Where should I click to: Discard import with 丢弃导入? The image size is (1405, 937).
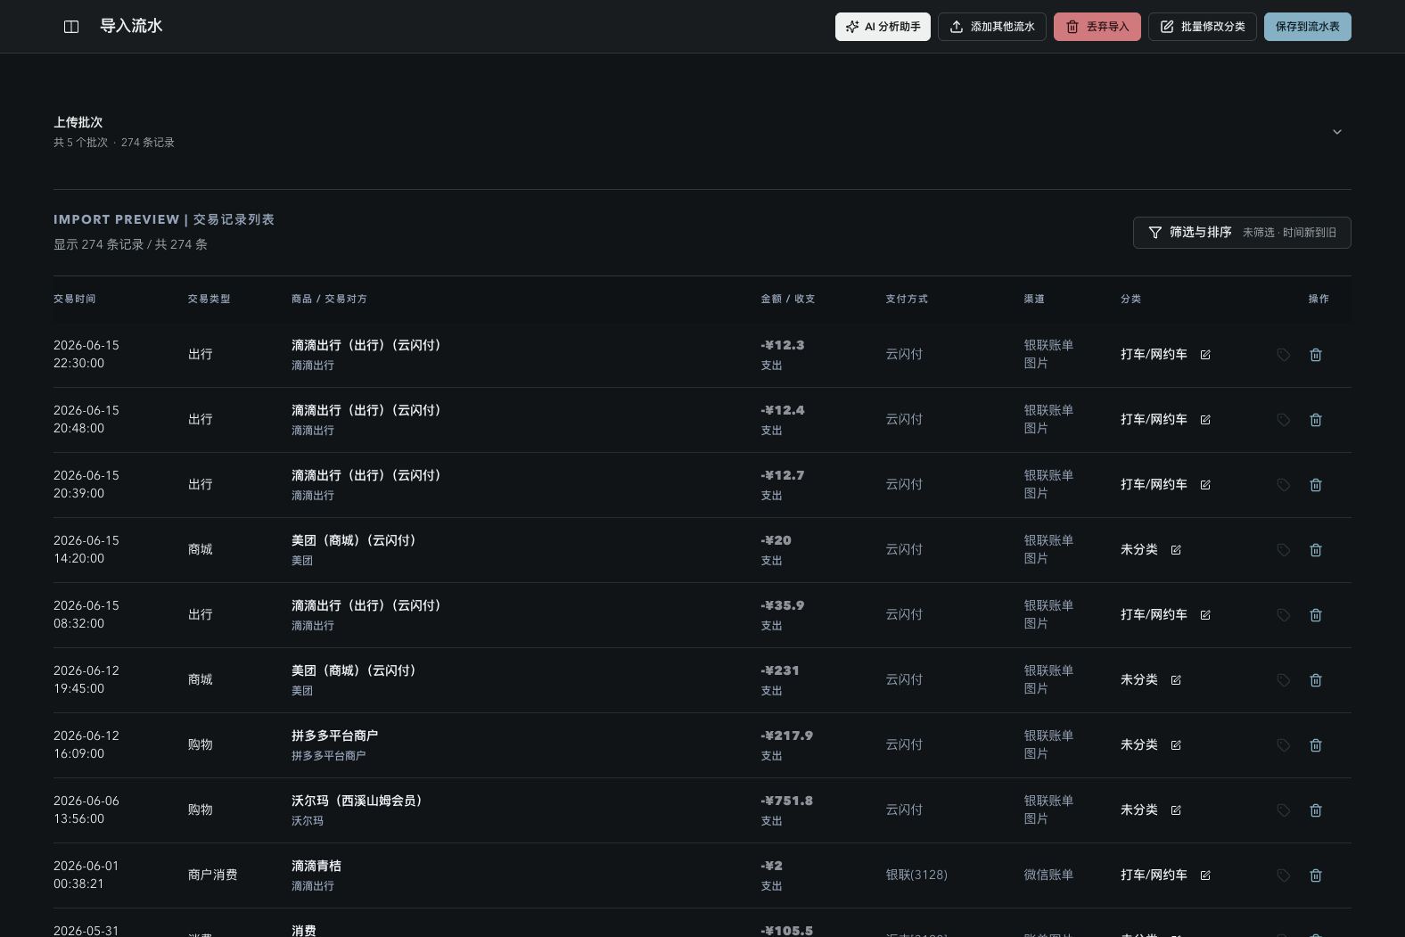(x=1097, y=27)
